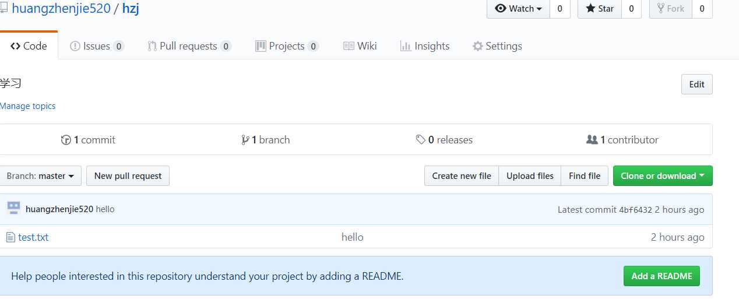Open latest commit 4bf6432
This screenshot has height=299, width=739.
point(636,210)
